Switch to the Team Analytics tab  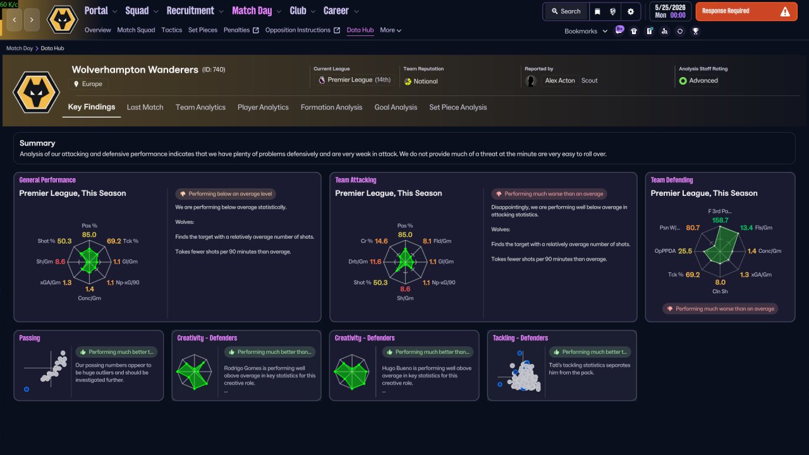pos(200,107)
